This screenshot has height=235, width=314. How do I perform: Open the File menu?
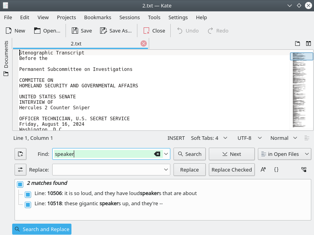(x=8, y=17)
